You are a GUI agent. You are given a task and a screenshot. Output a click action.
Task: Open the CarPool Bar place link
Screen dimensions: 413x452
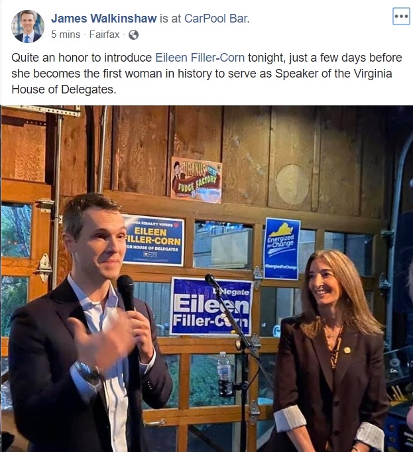coord(217,19)
